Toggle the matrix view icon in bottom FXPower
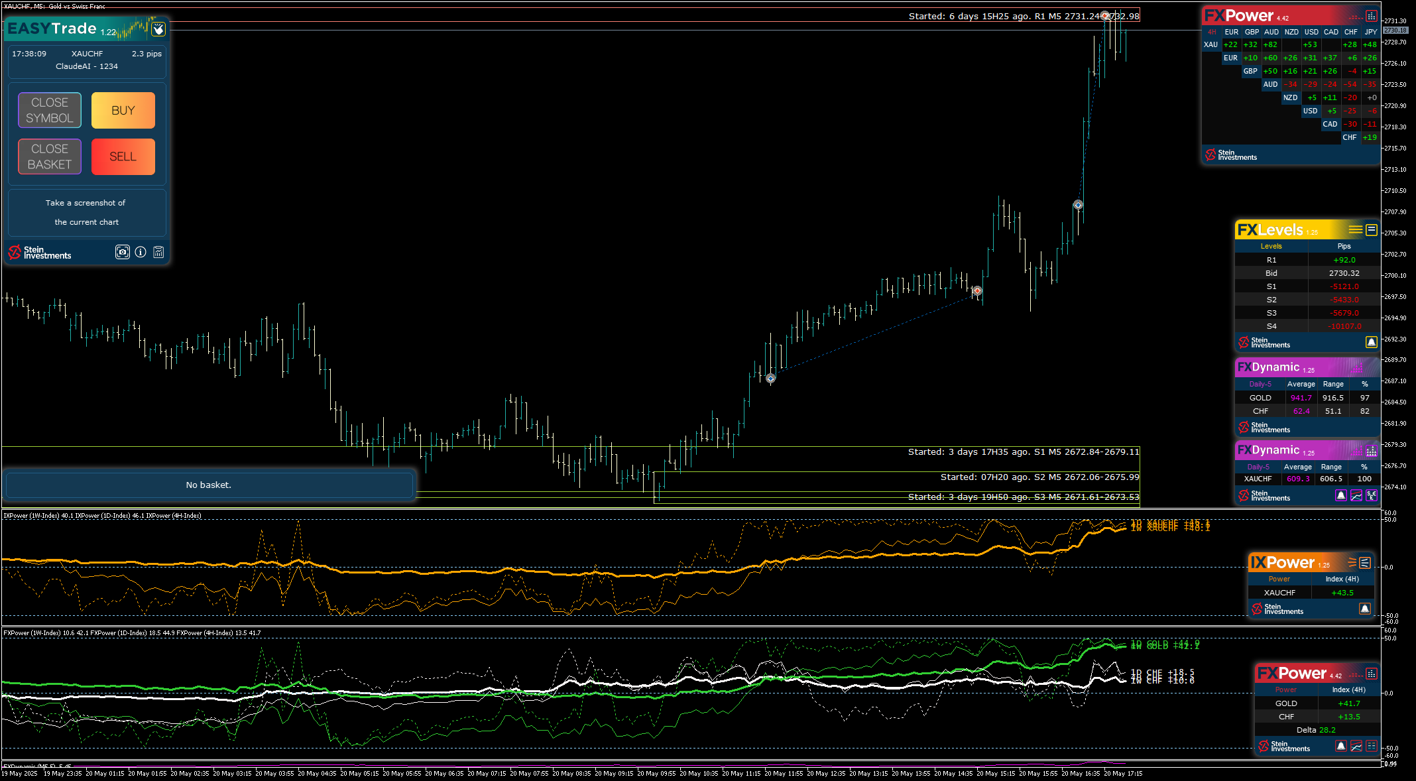Viewport: 1416px width, 781px height. pyautogui.click(x=1371, y=746)
